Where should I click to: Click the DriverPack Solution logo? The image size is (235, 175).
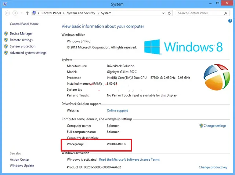[216, 77]
